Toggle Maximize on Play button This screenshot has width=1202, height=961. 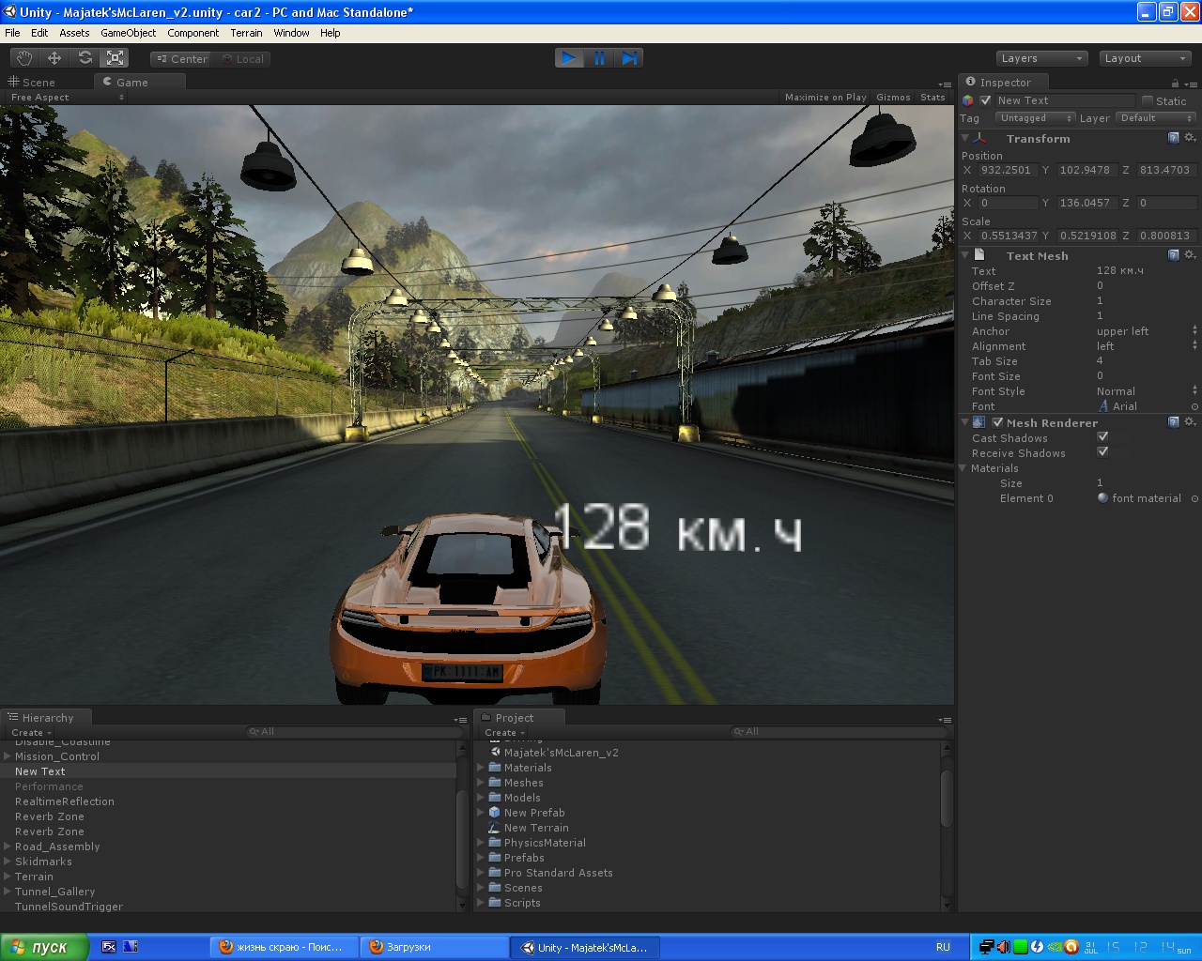[x=825, y=98]
